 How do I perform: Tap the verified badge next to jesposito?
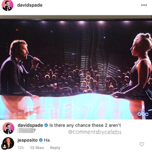[x=41, y=140]
